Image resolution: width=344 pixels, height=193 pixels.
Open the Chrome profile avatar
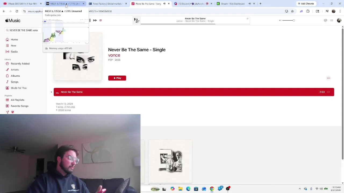(334, 11)
